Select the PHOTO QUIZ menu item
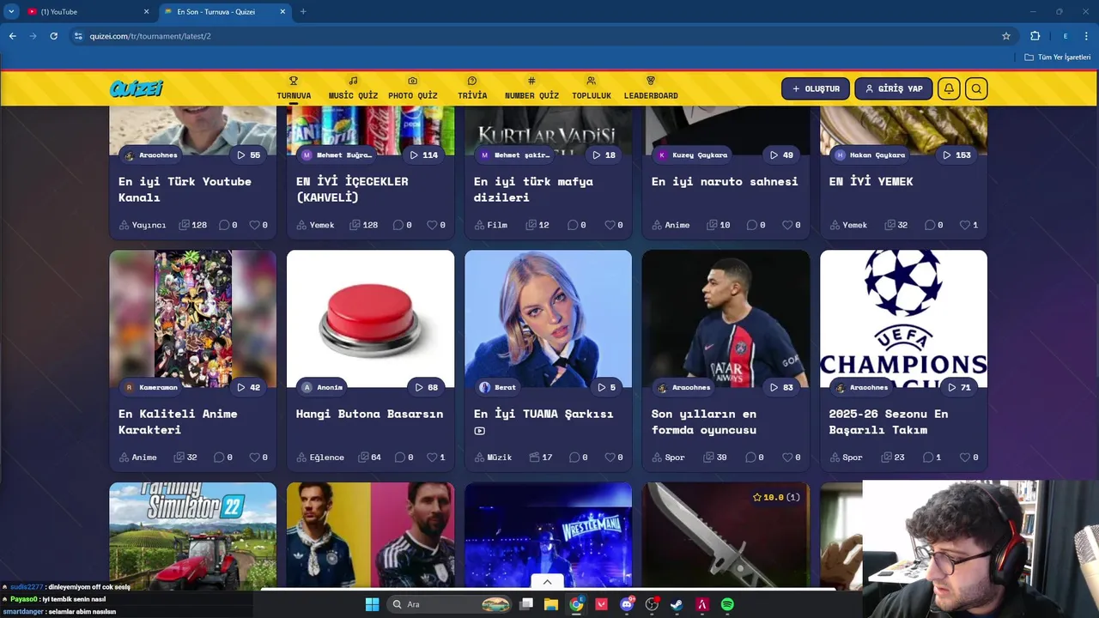Screen dimensions: 1099x618 (413, 88)
